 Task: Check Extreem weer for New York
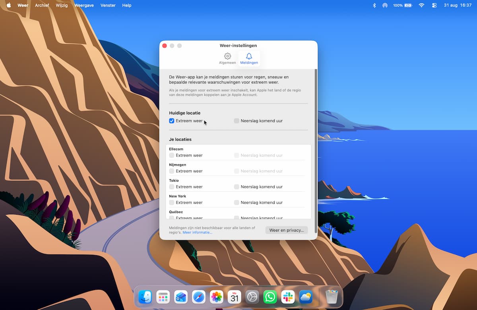[172, 202]
